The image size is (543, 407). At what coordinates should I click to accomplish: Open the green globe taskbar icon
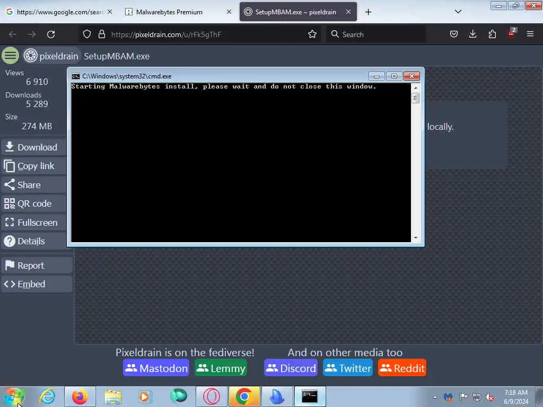pos(179,396)
